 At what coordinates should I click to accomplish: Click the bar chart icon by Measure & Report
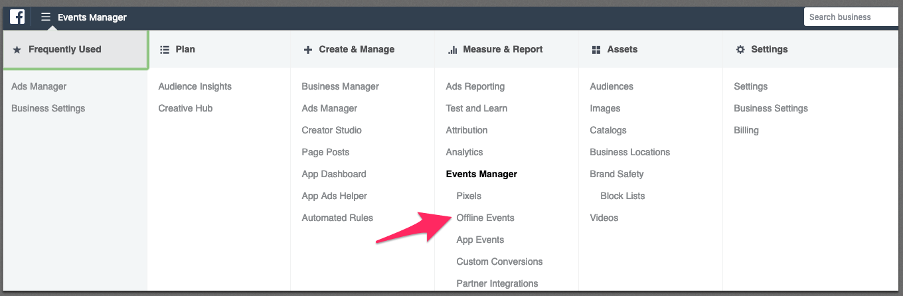[x=453, y=49]
